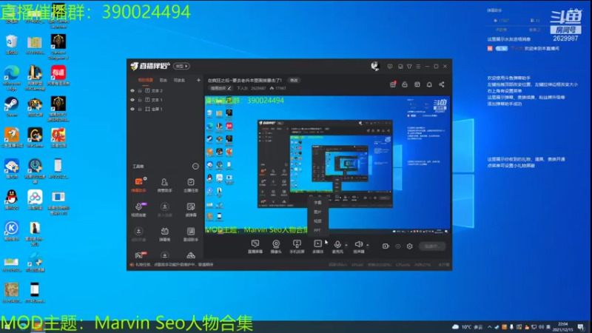Screen dimensions: 592x333
Task: Add a new scene with plus button
Action: (x=198, y=80)
